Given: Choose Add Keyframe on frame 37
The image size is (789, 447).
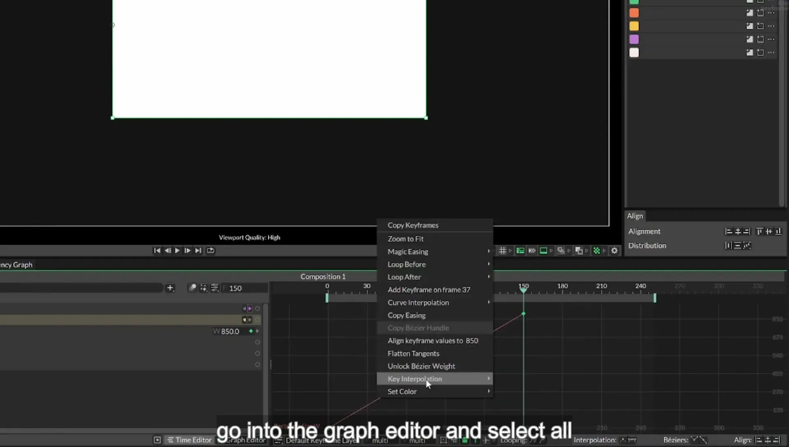Looking at the screenshot, I should point(435,290).
